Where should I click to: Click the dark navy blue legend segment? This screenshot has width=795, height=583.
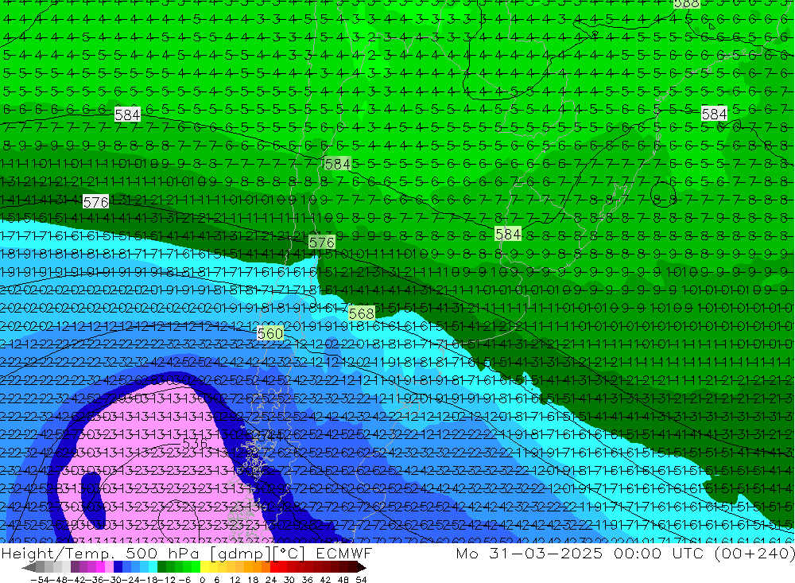[118, 567]
